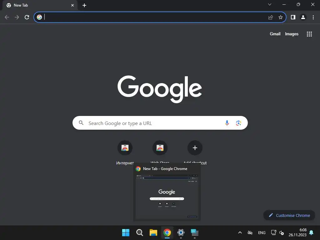This screenshot has height=240, width=320.
Task: Click the Chrome taskbar icon
Action: [167, 232]
